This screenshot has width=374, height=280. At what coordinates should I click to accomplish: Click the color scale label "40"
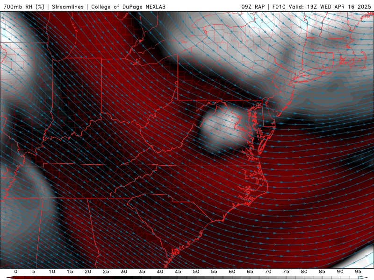coord(160,272)
